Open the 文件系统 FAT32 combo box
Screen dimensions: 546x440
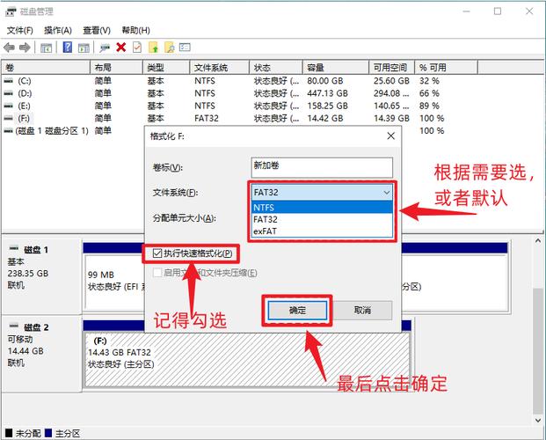(322, 193)
